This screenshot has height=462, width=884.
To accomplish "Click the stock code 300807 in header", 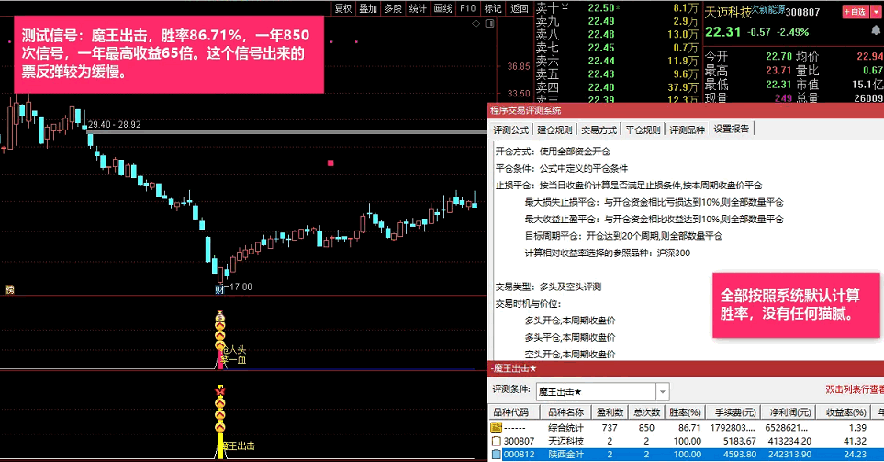I will [x=803, y=12].
